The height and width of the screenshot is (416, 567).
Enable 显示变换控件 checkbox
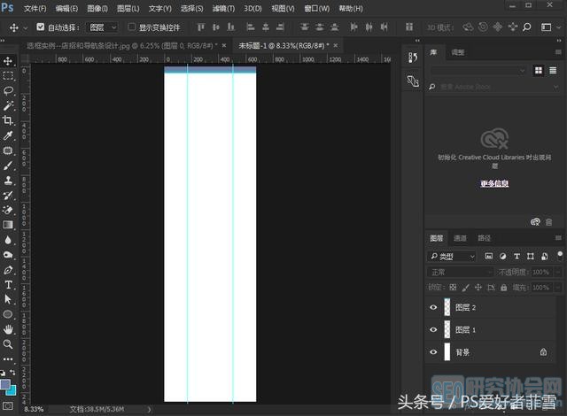pyautogui.click(x=132, y=27)
